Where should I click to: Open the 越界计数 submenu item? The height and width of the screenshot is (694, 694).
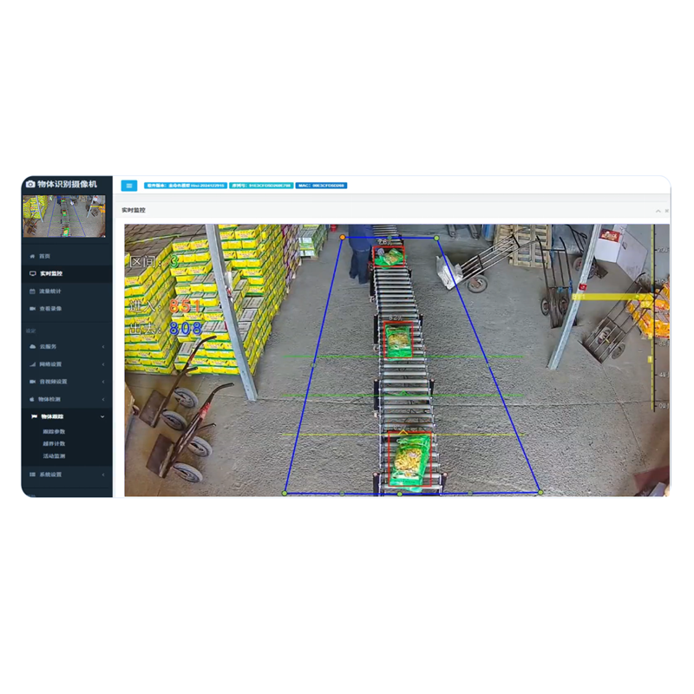pos(54,443)
